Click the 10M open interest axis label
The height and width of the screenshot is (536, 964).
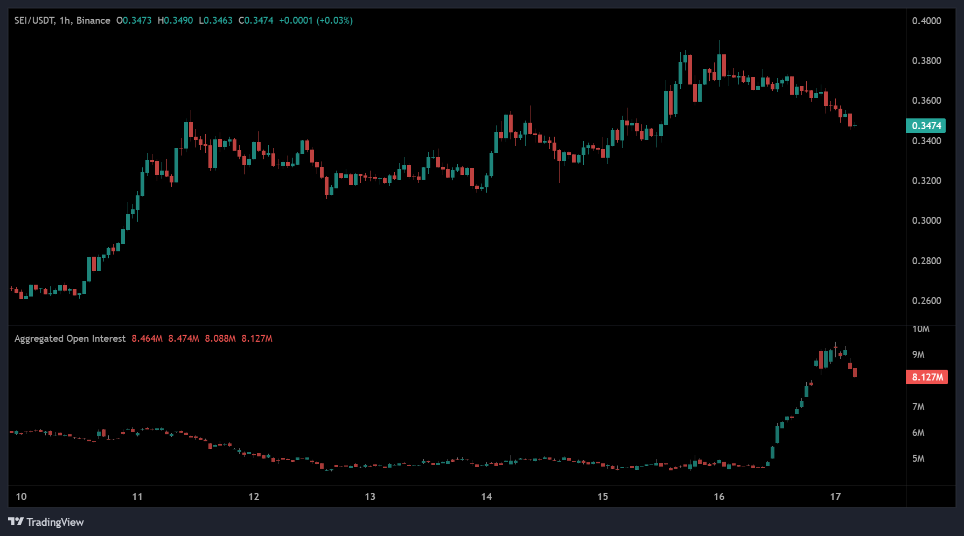tap(922, 330)
